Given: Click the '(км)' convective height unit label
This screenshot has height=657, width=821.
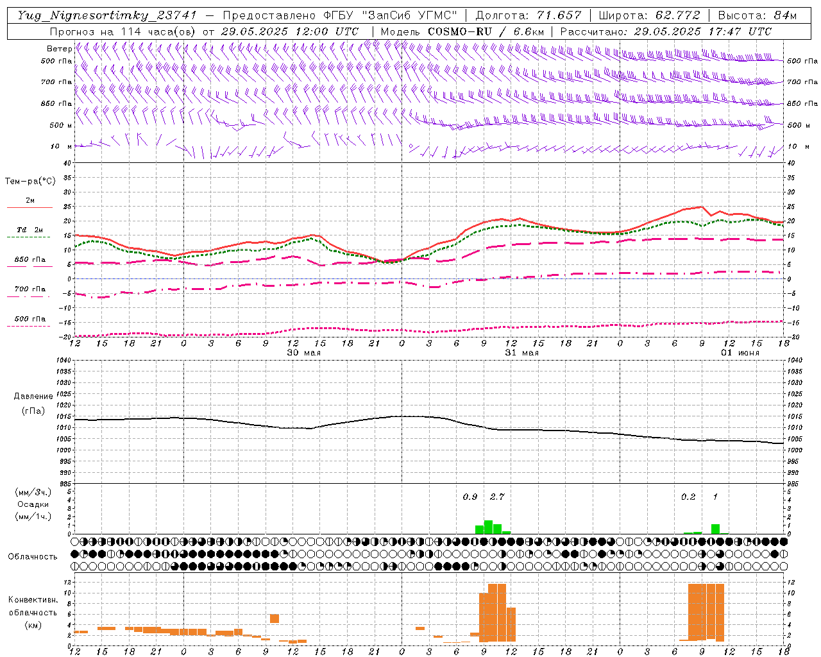Looking at the screenshot, I should 33,624.
